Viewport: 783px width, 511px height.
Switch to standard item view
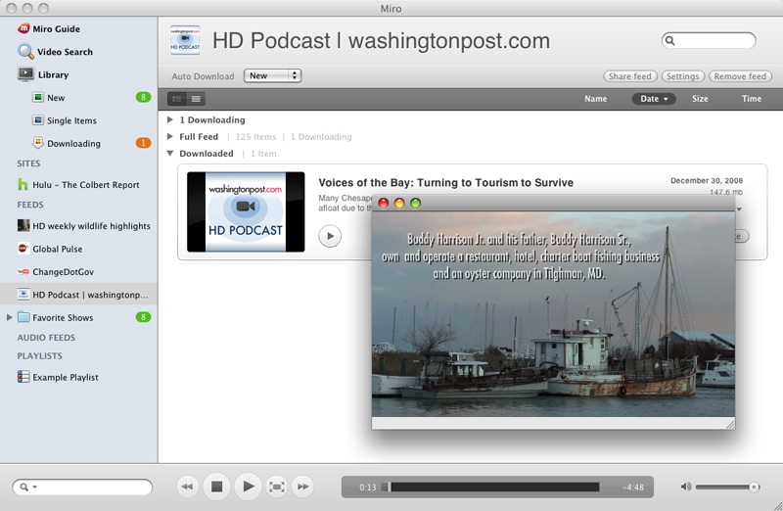(177, 99)
